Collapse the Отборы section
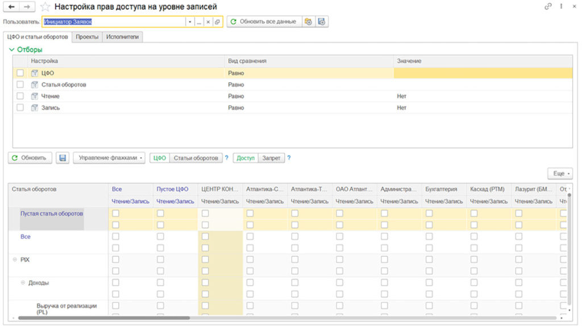This screenshot has width=582, height=326. pos(13,50)
